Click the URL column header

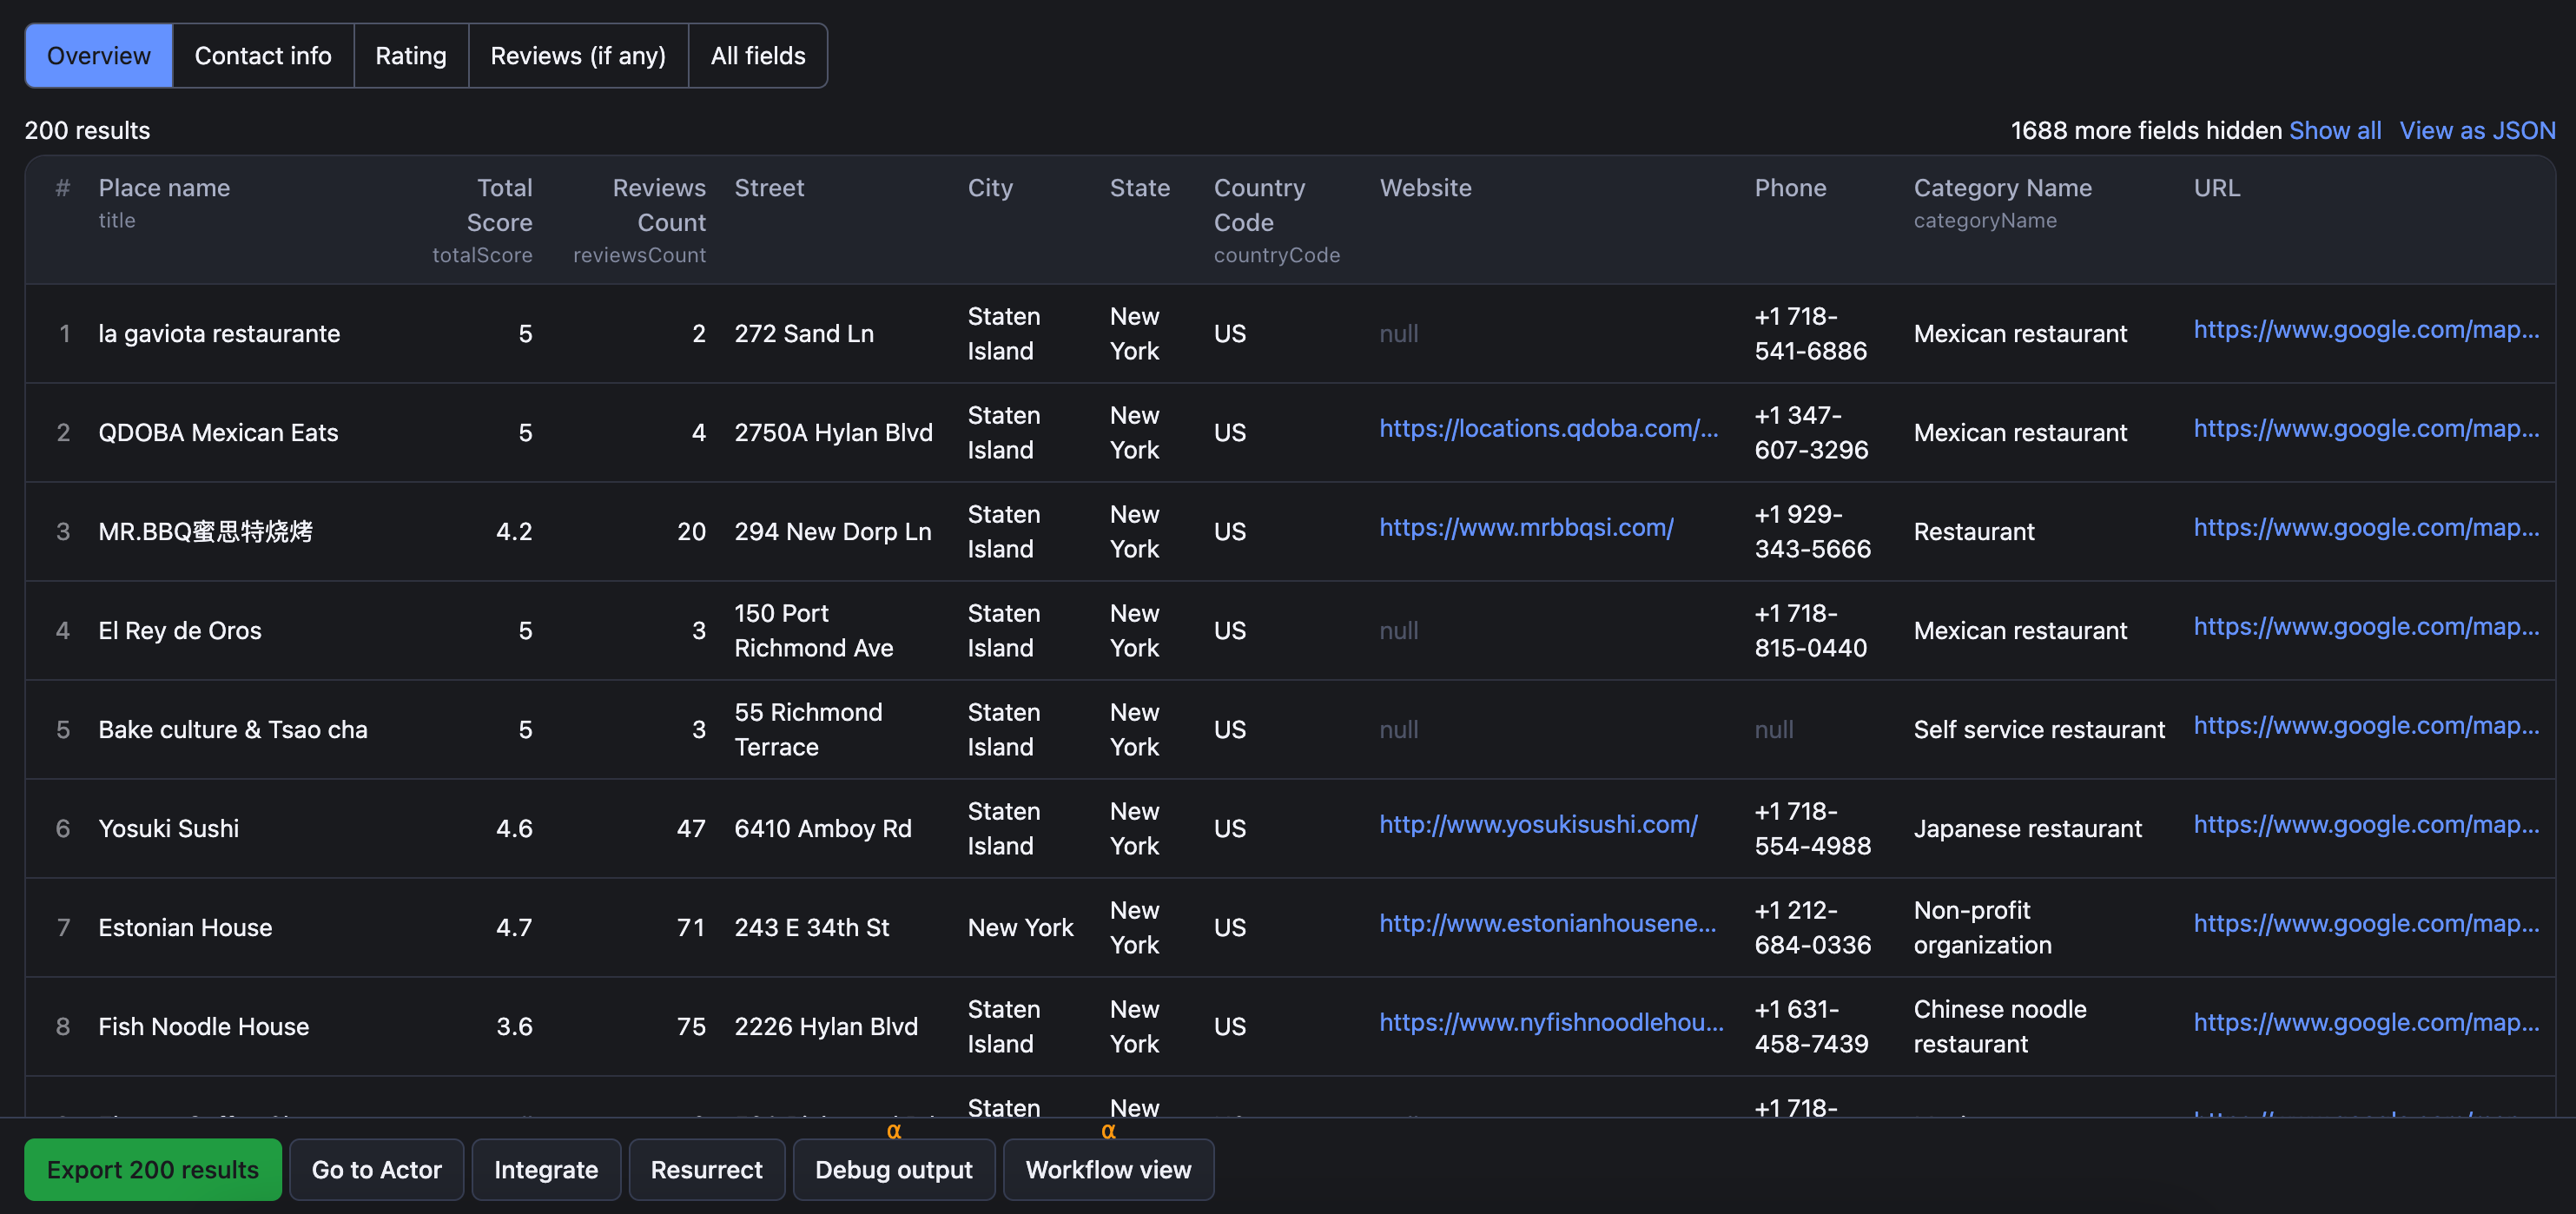pyautogui.click(x=2216, y=188)
